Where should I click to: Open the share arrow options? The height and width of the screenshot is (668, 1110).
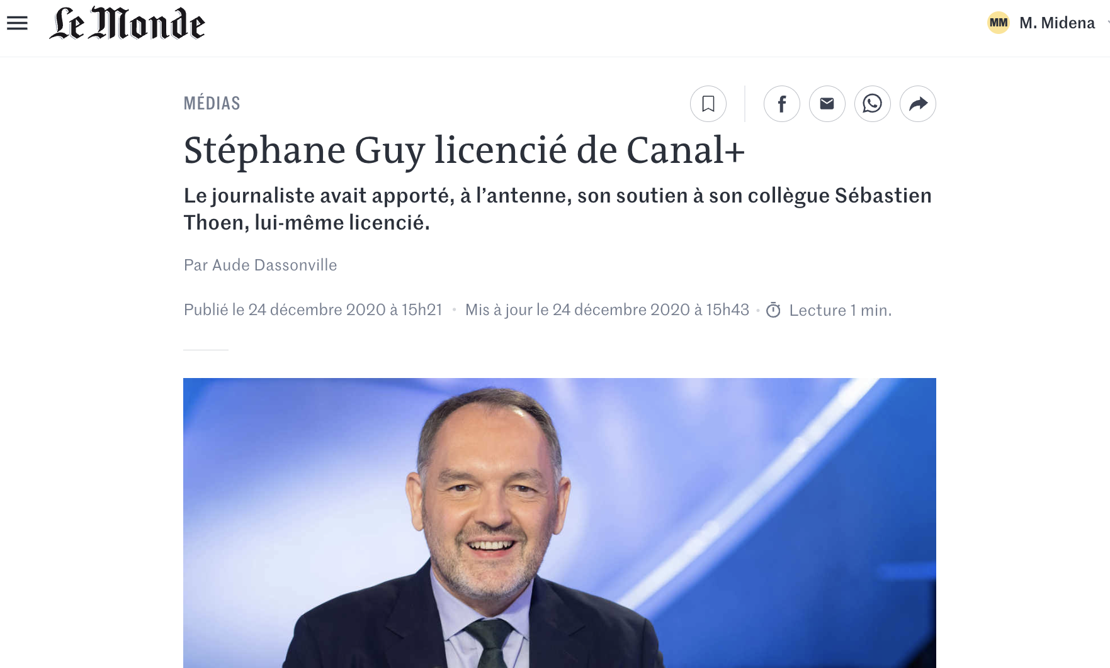(x=918, y=104)
